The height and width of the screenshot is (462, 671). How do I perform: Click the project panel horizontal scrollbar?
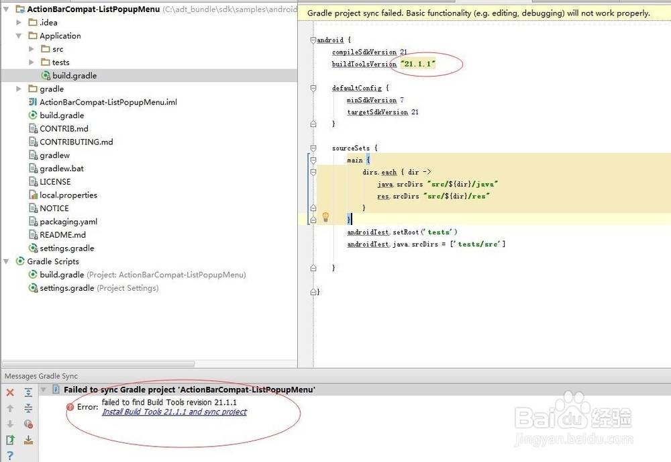coord(99,363)
